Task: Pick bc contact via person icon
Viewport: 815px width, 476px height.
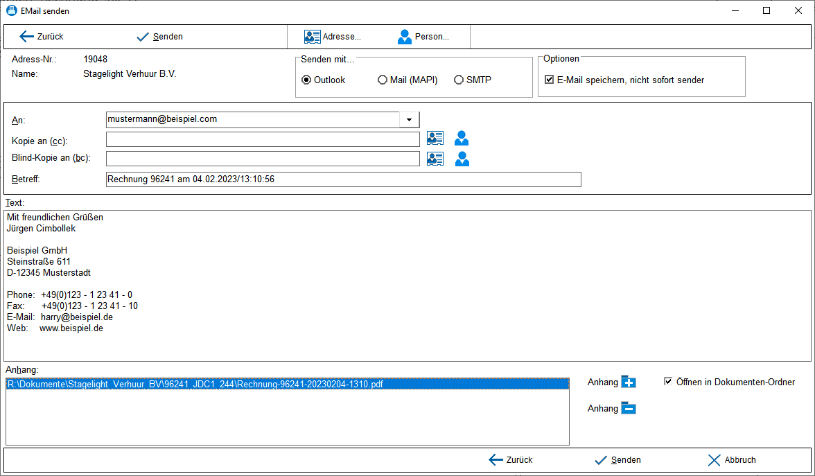Action: pos(462,159)
